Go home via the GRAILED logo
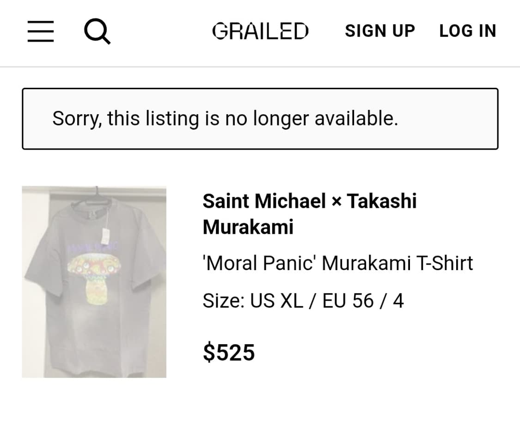The image size is (520, 436). coord(260,31)
